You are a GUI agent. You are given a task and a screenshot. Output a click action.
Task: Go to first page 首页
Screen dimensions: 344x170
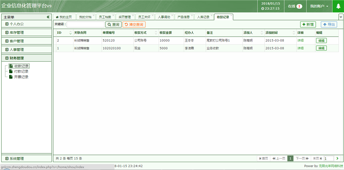coord(263,158)
